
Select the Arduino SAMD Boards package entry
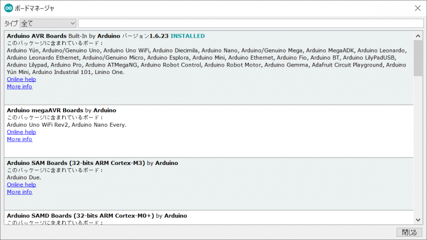(208, 217)
